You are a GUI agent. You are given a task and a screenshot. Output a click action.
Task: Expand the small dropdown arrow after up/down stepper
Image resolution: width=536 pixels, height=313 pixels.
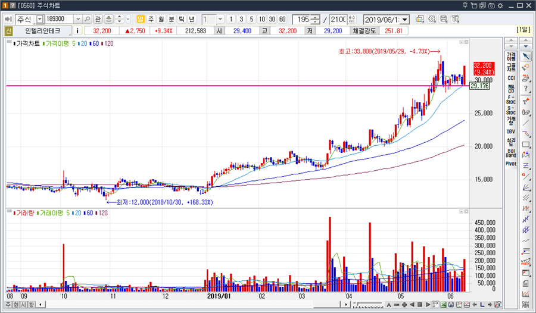(x=128, y=19)
